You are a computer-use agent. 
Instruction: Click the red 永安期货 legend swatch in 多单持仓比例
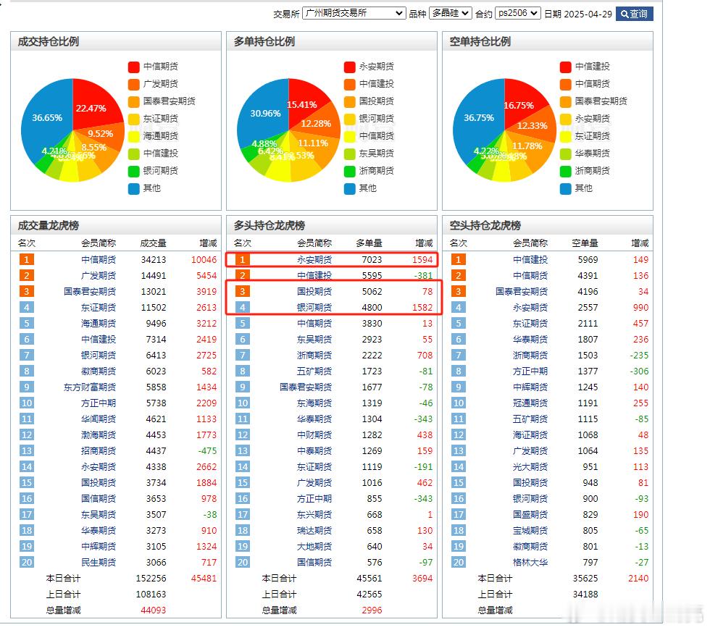click(349, 67)
